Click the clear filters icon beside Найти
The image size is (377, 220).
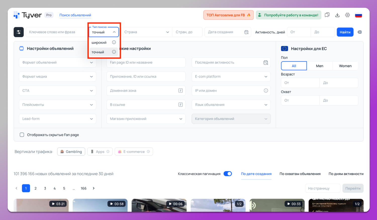click(360, 32)
